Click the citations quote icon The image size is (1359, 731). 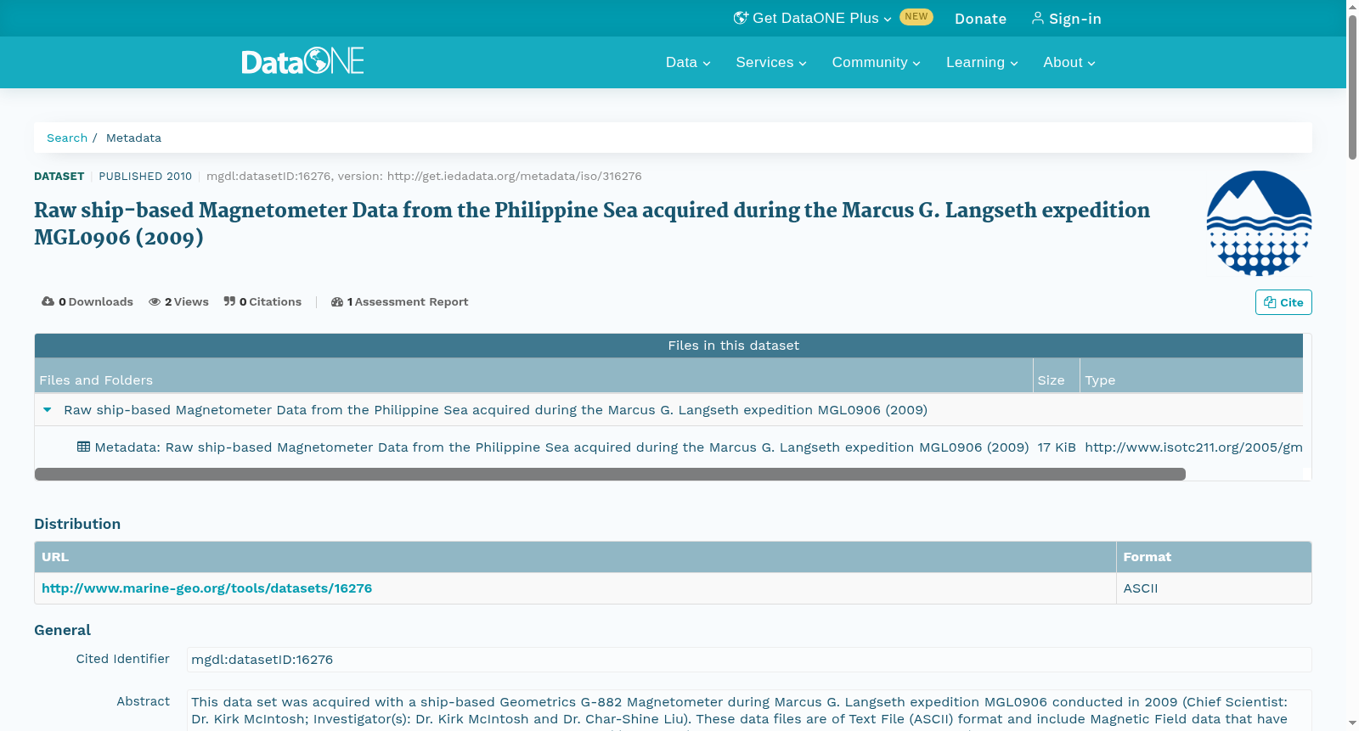(x=229, y=301)
